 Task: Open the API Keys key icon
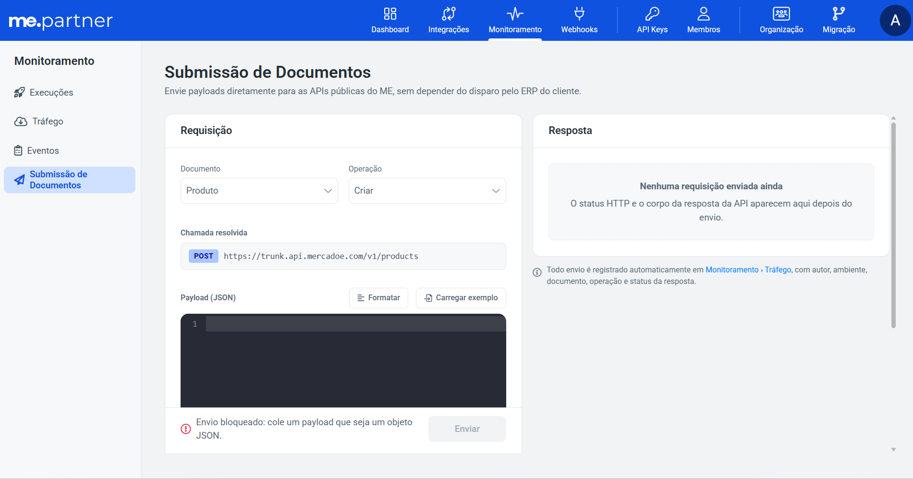pyautogui.click(x=652, y=13)
